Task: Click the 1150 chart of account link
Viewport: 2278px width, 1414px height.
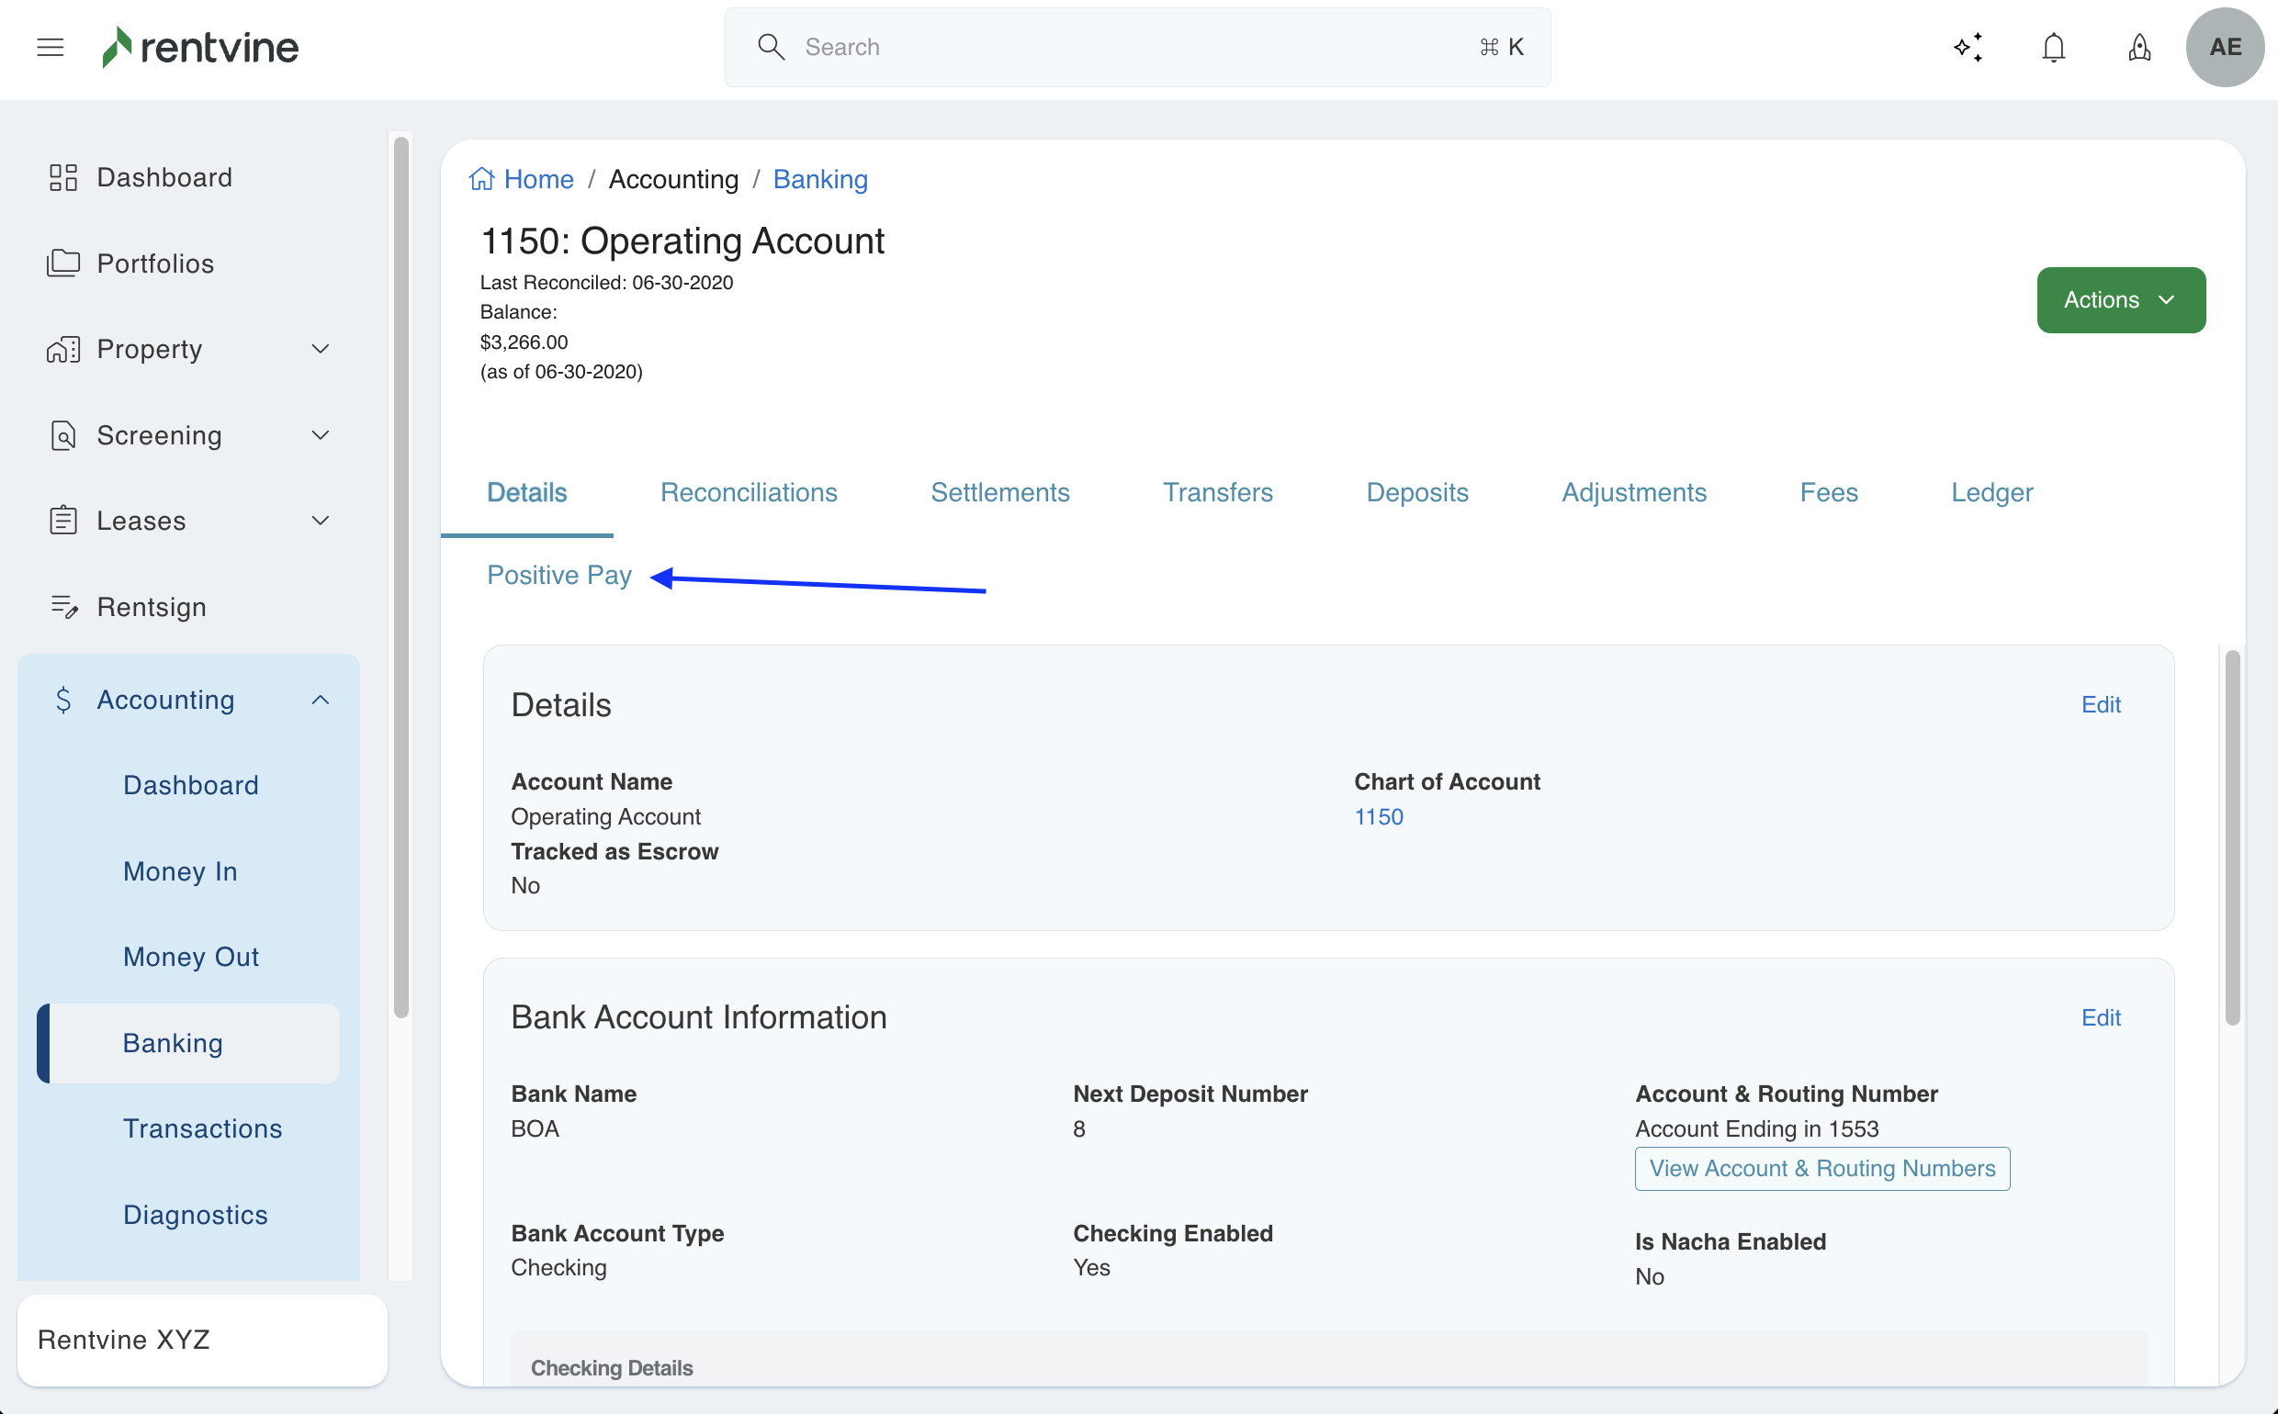Action: click(x=1378, y=816)
